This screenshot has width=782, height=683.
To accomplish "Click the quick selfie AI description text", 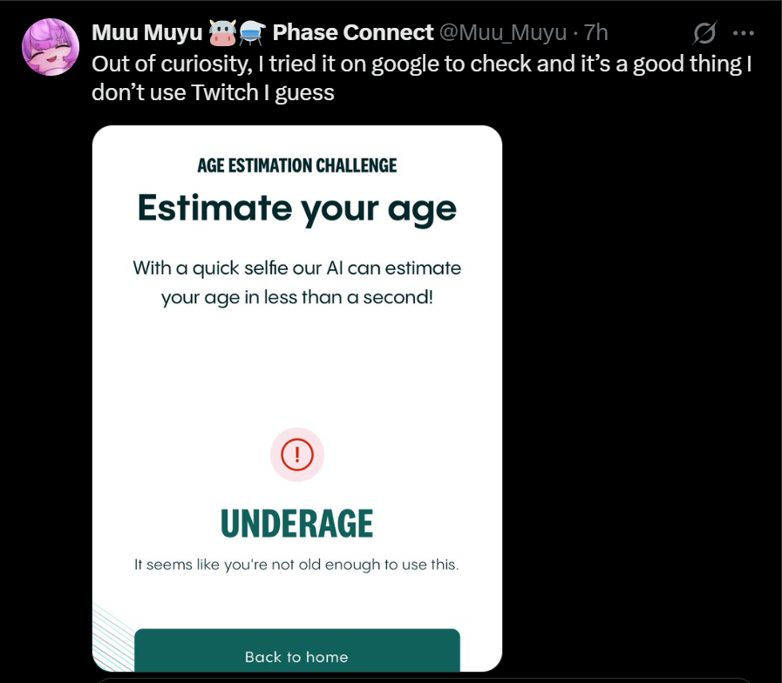I will (297, 282).
